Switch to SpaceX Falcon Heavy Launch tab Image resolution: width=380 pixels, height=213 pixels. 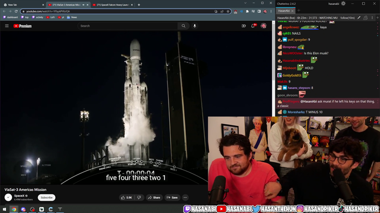click(x=113, y=5)
